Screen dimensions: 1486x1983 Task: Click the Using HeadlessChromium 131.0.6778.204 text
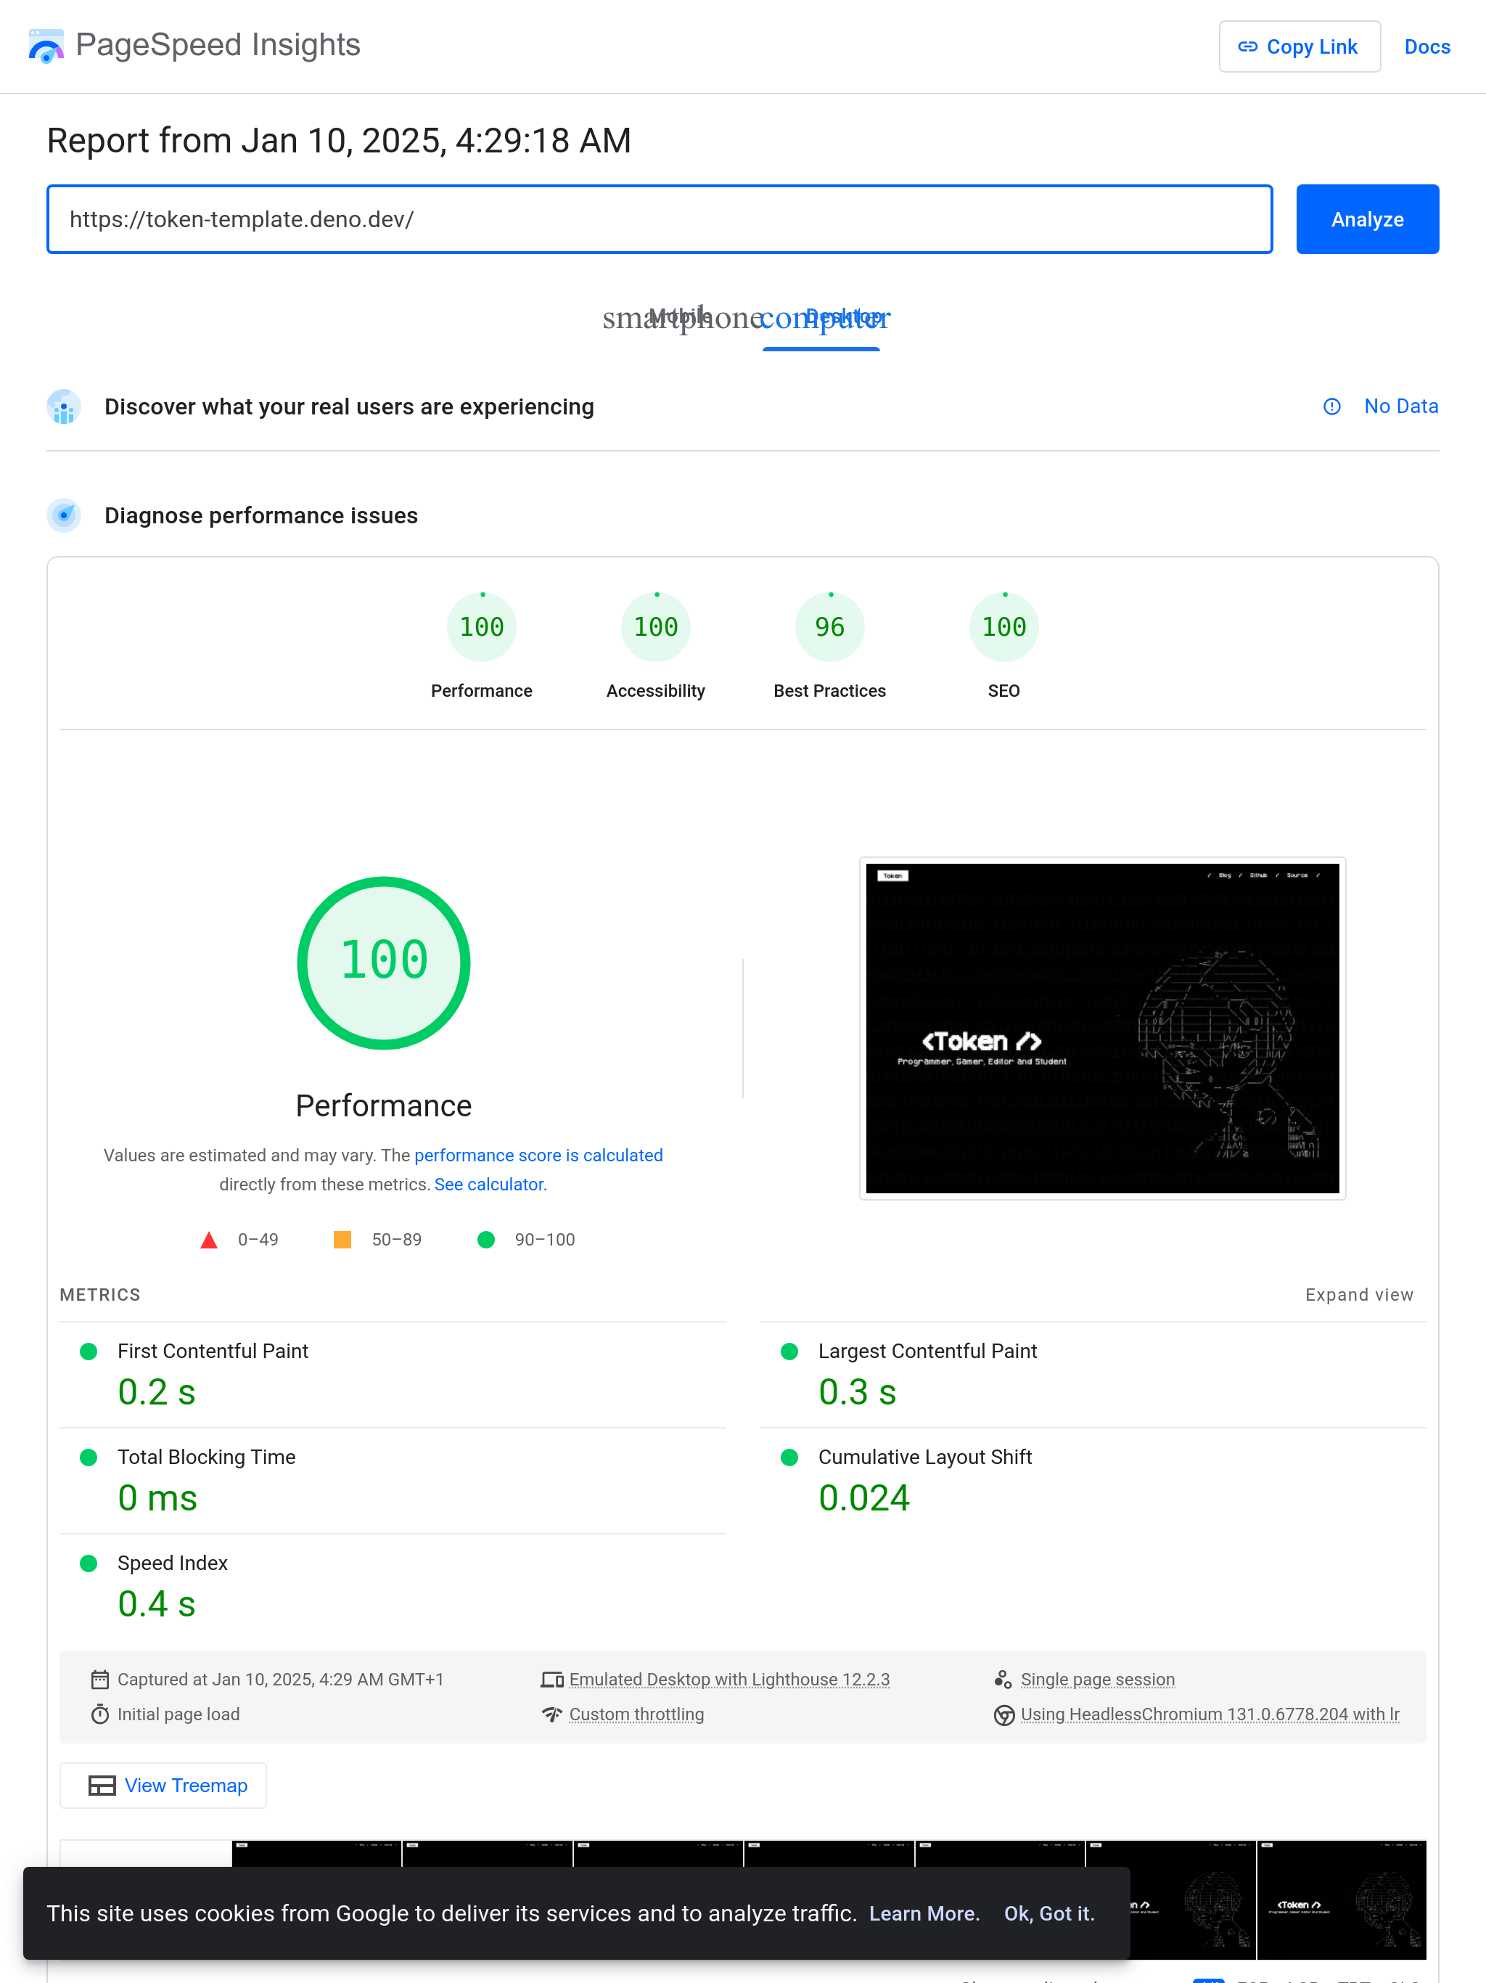pos(1210,1714)
